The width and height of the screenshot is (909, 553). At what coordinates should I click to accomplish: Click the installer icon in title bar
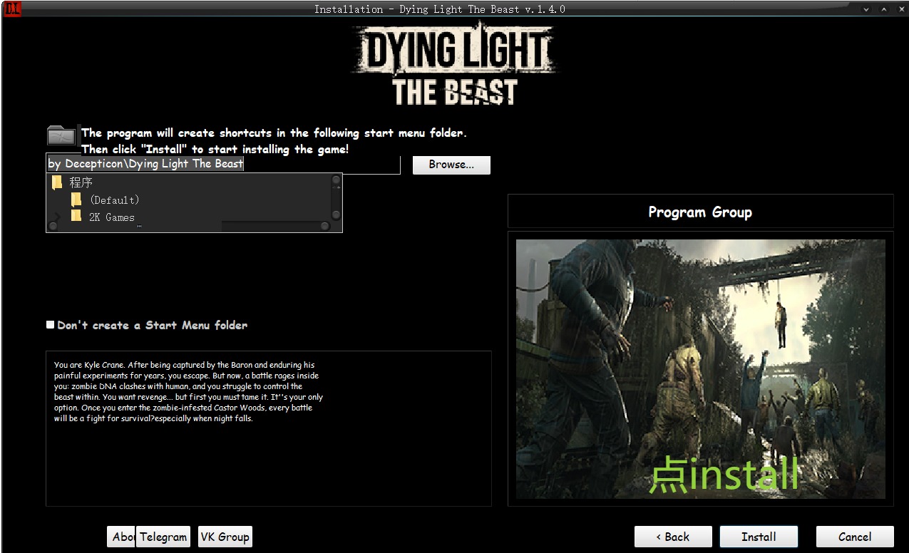tap(12, 9)
